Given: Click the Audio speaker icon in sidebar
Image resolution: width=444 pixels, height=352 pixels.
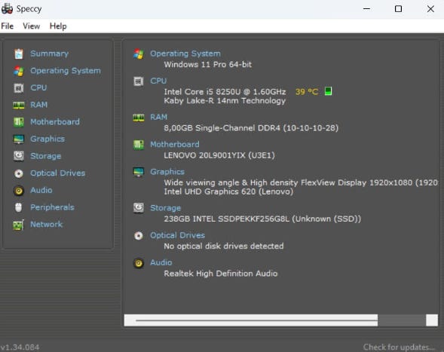Looking at the screenshot, I should click(x=19, y=191).
